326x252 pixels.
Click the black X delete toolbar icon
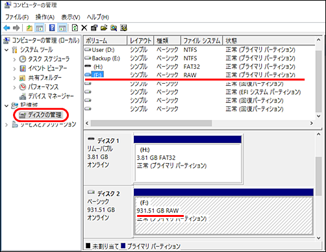(x=84, y=28)
